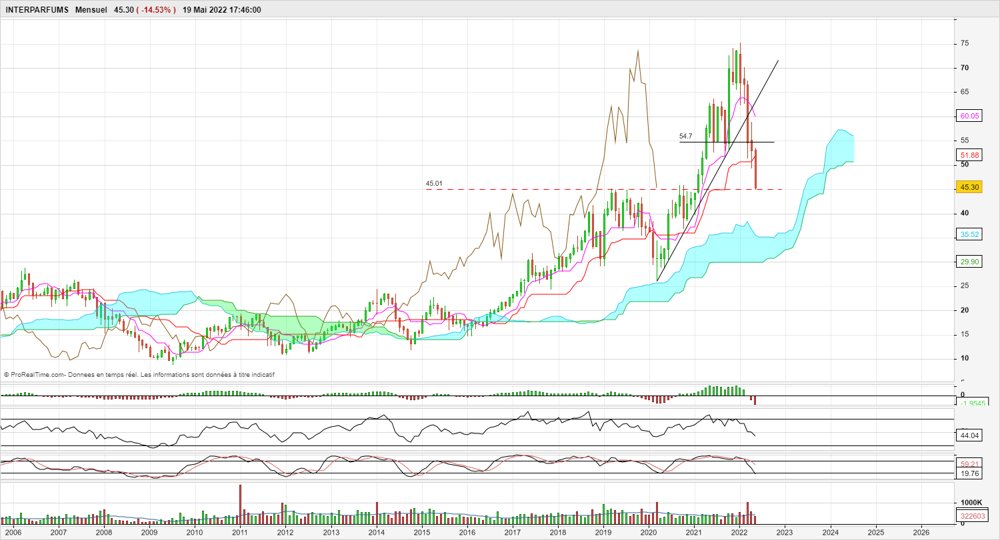
Task: Select the cyan 35.52 cloud label
Action: click(x=969, y=234)
